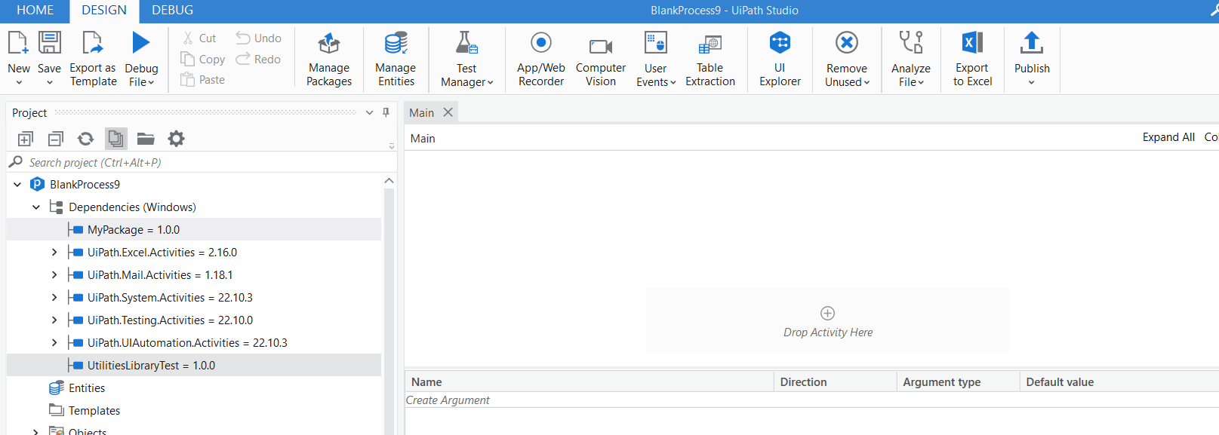
Task: Click the Cut button
Action: [199, 38]
